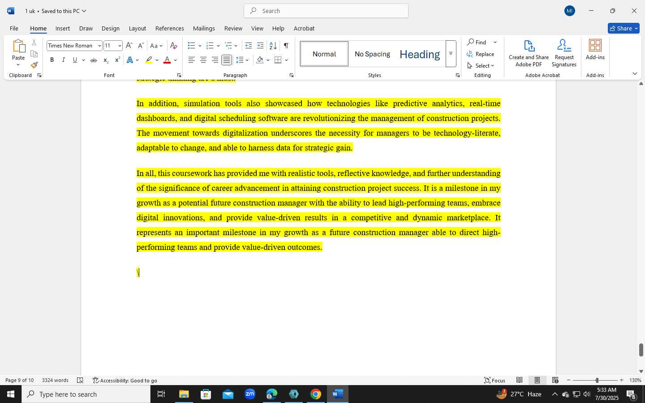Screen dimensions: 645x403
Task: Switch to the References tab
Action: 169,28
